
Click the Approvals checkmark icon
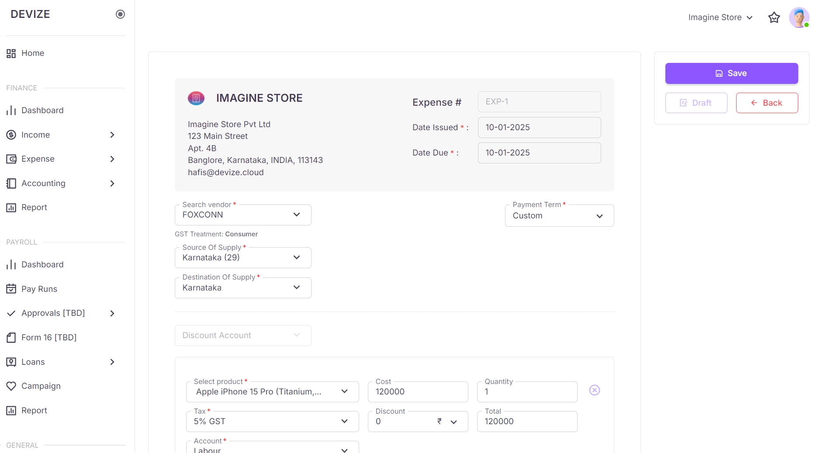11,313
